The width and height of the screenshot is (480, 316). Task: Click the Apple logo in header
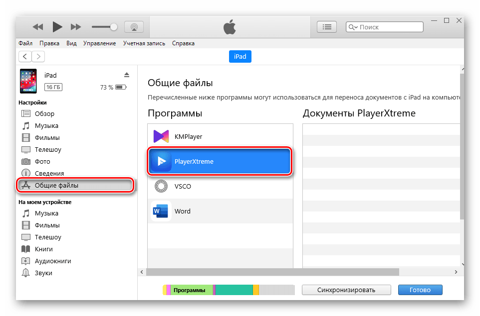point(230,26)
